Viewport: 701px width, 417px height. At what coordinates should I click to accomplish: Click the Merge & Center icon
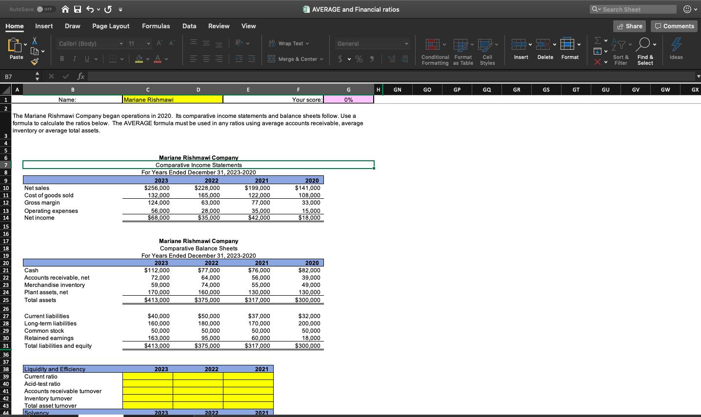[x=271, y=58]
